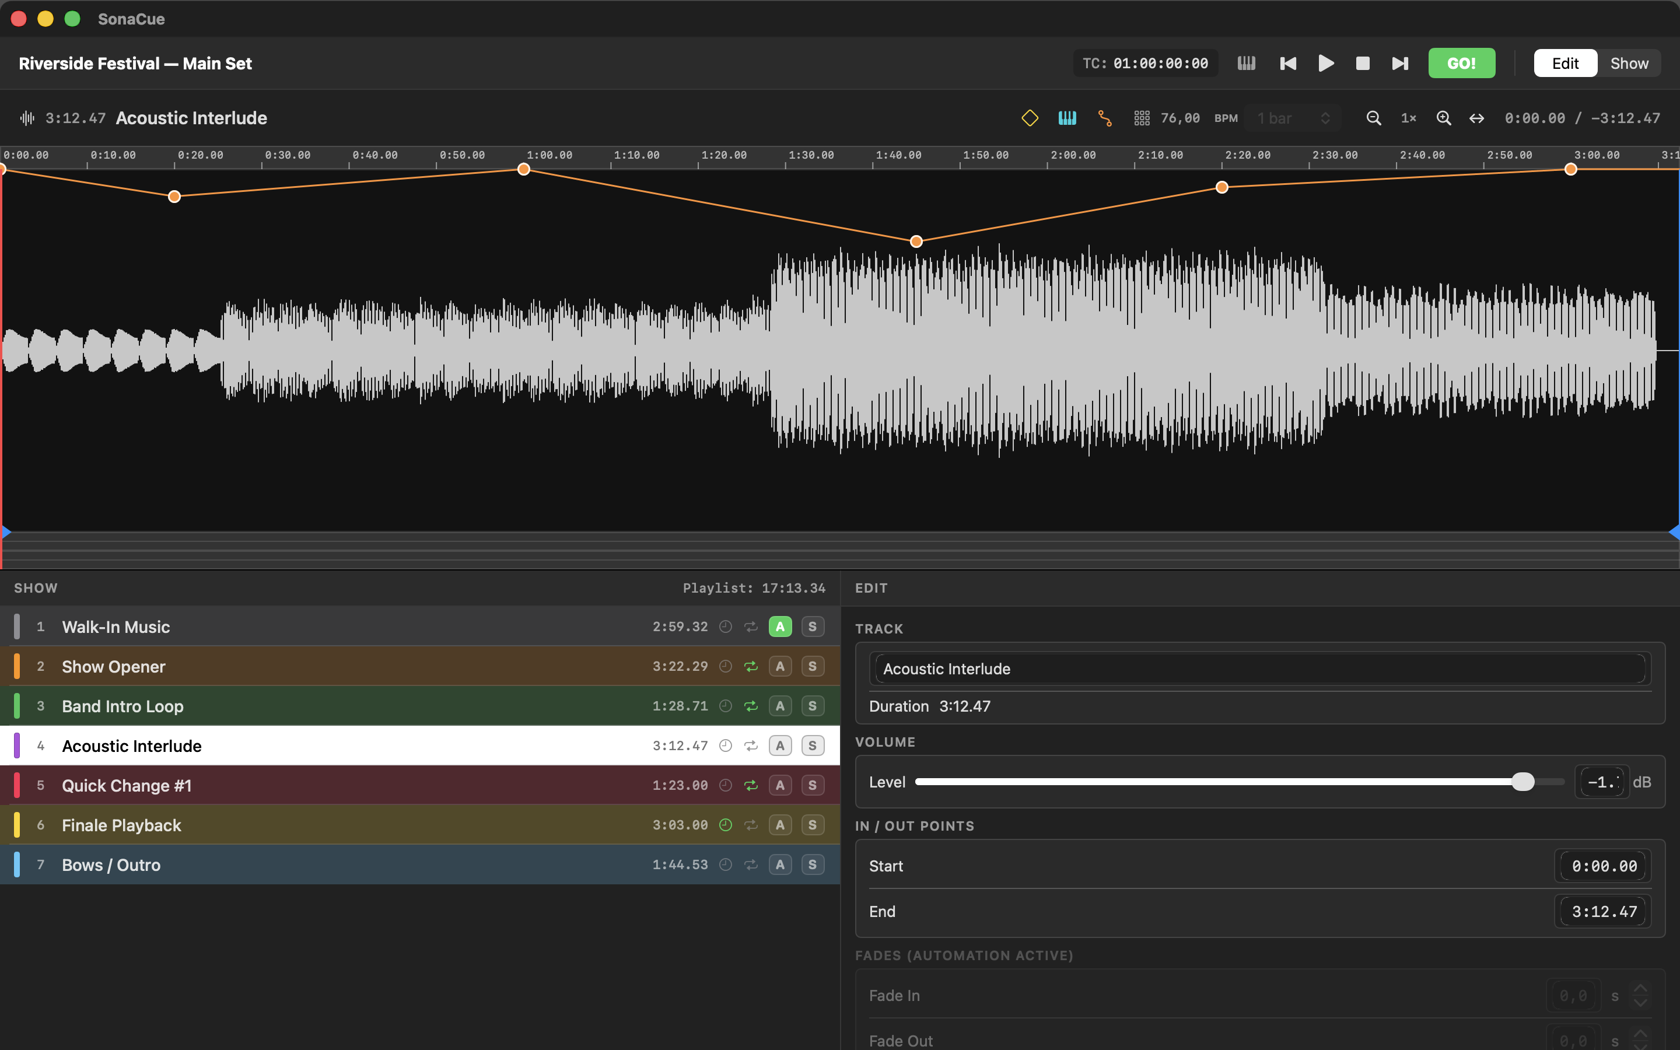Toggle clock icon on Show Opener
Viewport: 1680px width, 1050px height.
pyautogui.click(x=726, y=666)
